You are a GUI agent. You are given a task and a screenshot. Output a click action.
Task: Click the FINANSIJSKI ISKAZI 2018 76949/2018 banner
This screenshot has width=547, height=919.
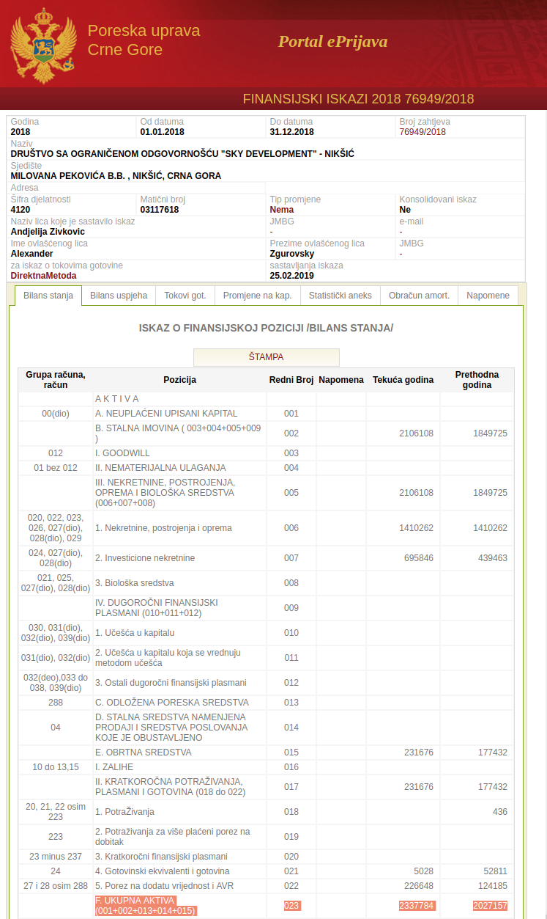358,99
